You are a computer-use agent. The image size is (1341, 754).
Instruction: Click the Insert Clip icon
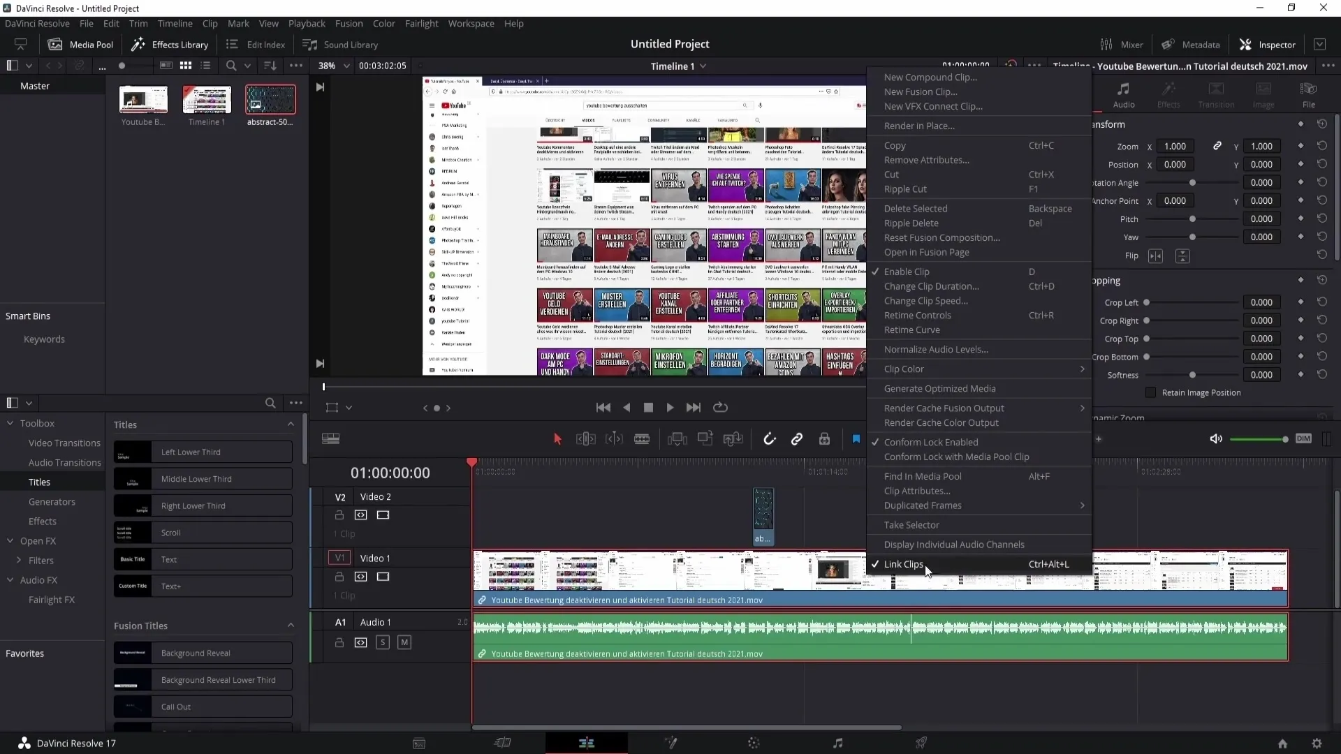[x=677, y=439]
